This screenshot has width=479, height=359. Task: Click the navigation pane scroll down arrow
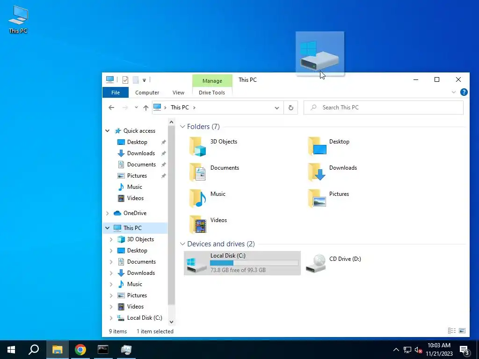(171, 322)
